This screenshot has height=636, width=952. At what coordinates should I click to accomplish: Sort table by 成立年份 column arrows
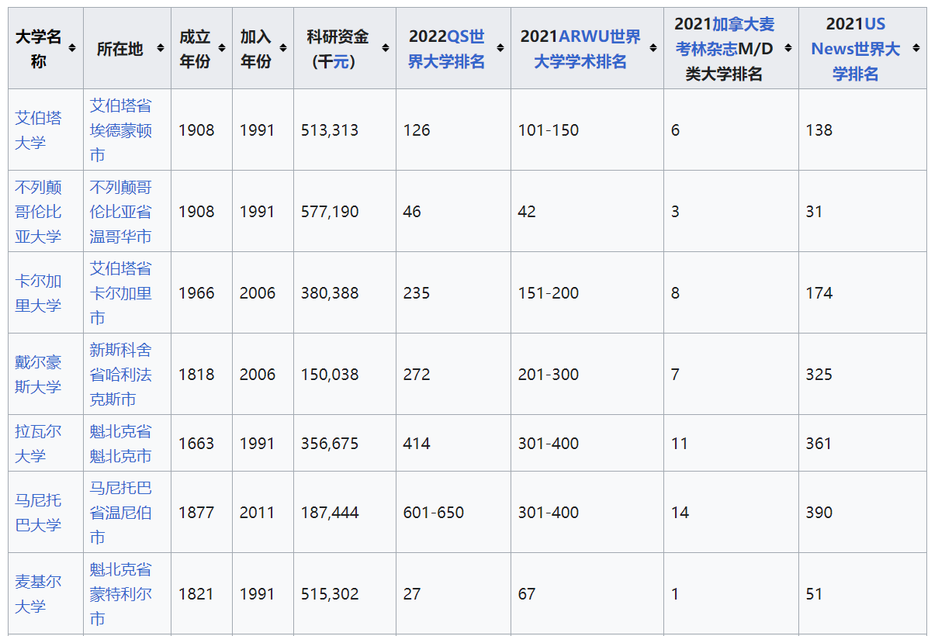pos(222,48)
